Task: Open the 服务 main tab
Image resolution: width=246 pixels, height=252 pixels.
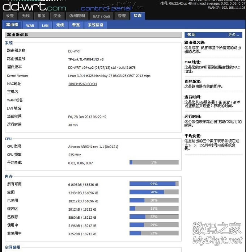Action: tap(42, 16)
